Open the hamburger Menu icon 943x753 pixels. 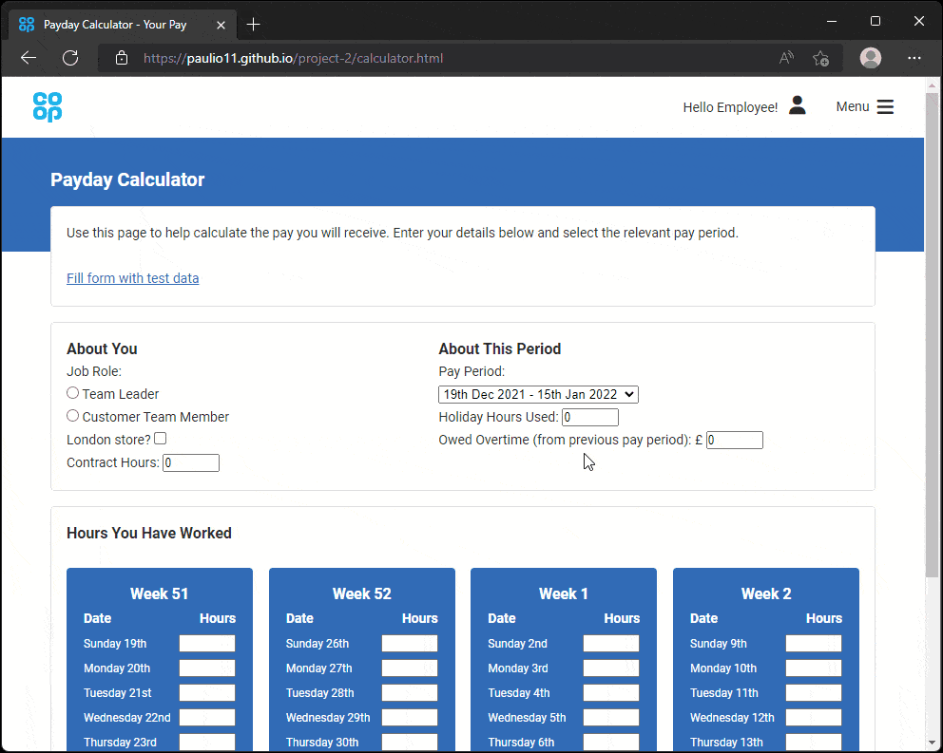[x=885, y=107]
